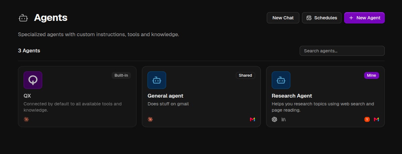
Task: Click the 'Does stuff on gmail' description
Action: click(168, 104)
